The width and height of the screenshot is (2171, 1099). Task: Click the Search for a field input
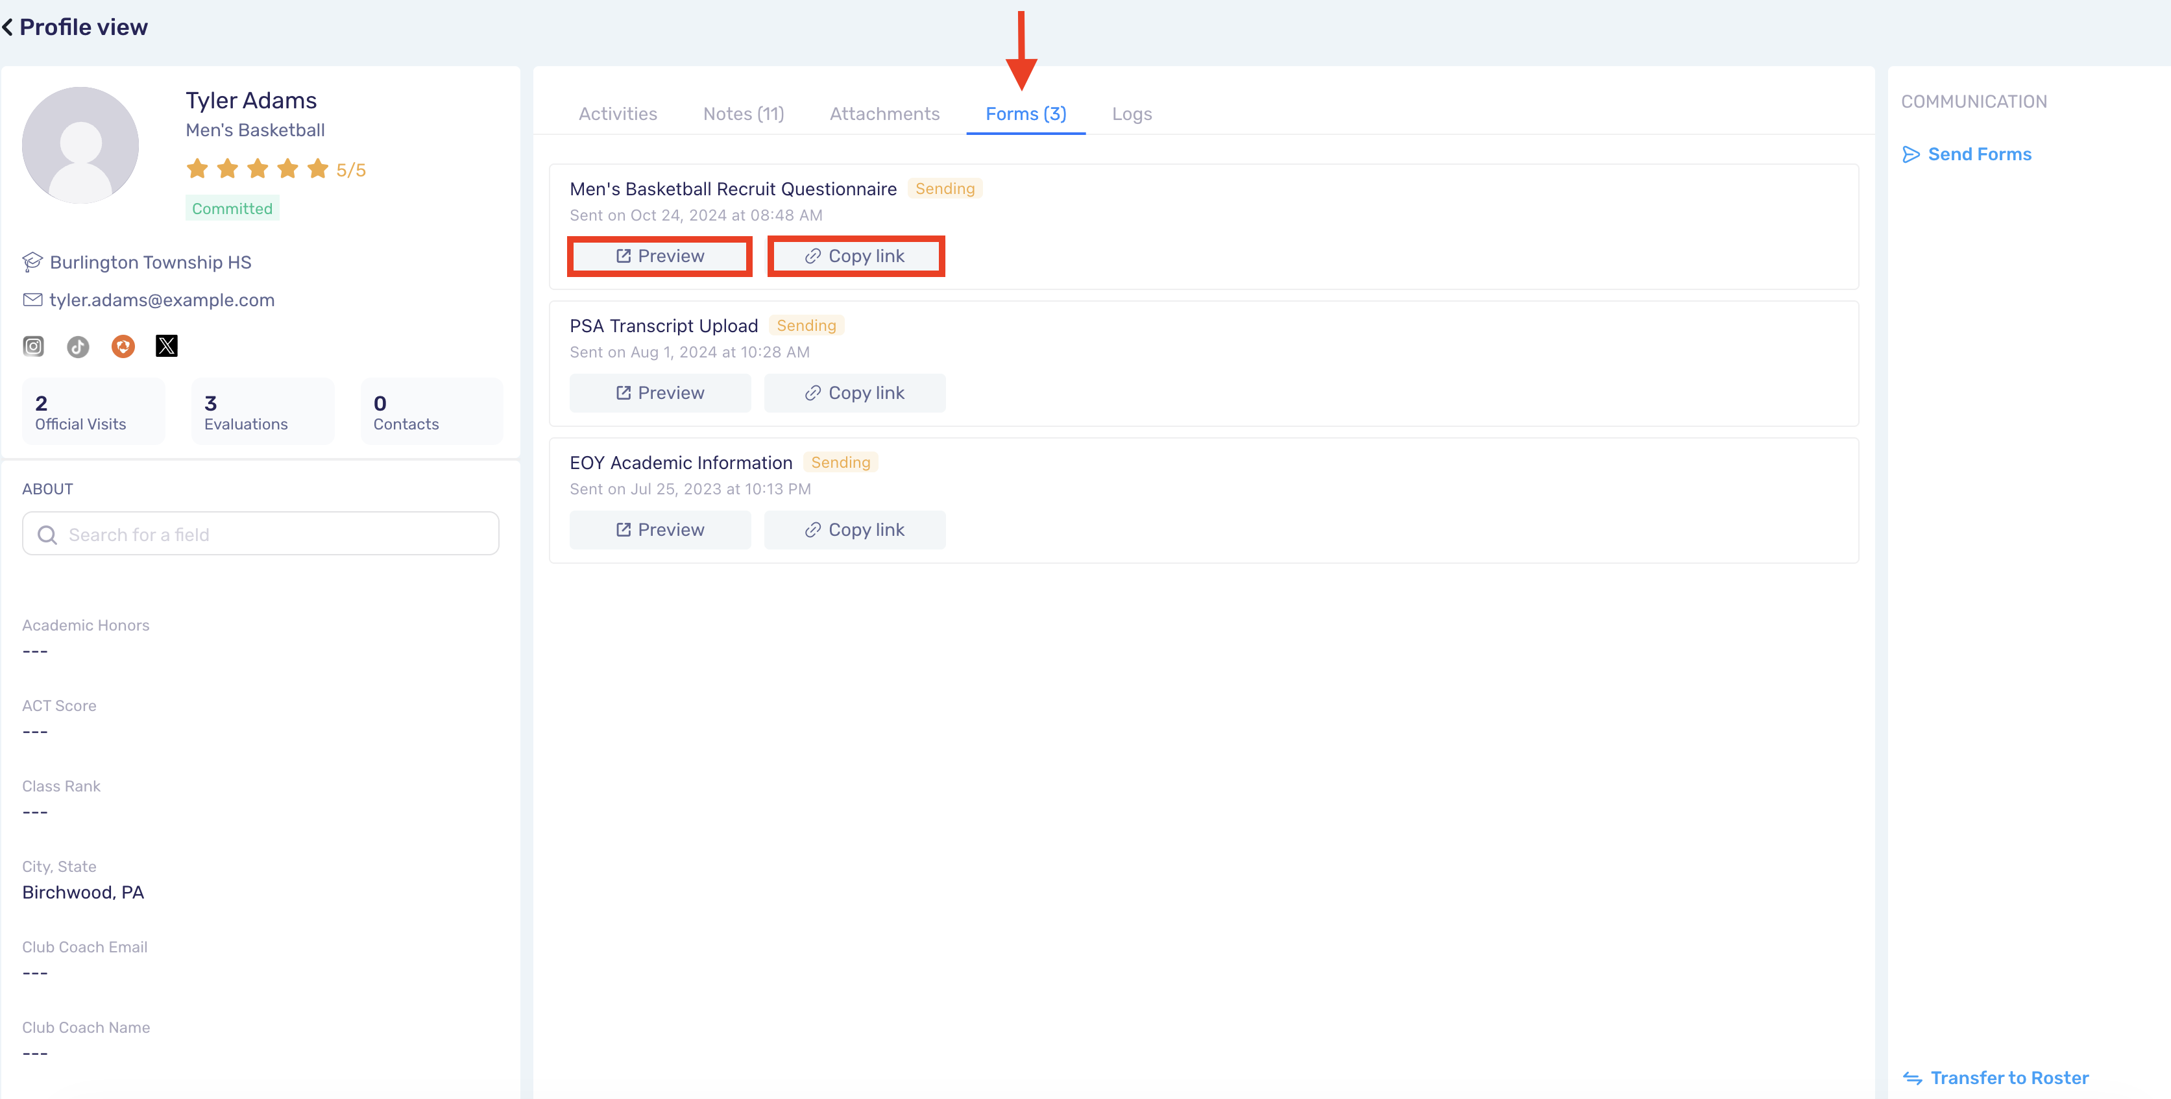click(x=260, y=533)
